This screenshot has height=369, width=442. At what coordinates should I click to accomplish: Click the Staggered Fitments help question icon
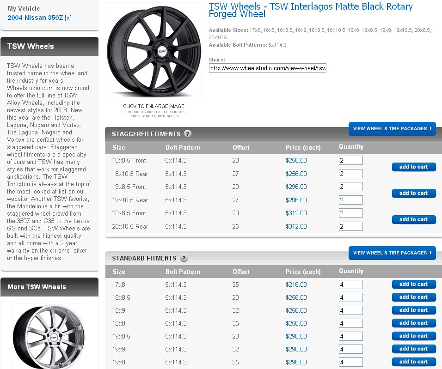187,134
